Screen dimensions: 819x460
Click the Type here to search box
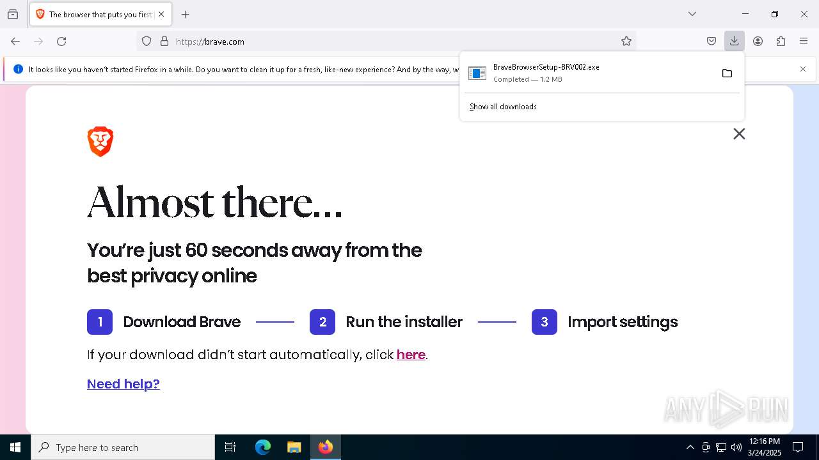123,447
